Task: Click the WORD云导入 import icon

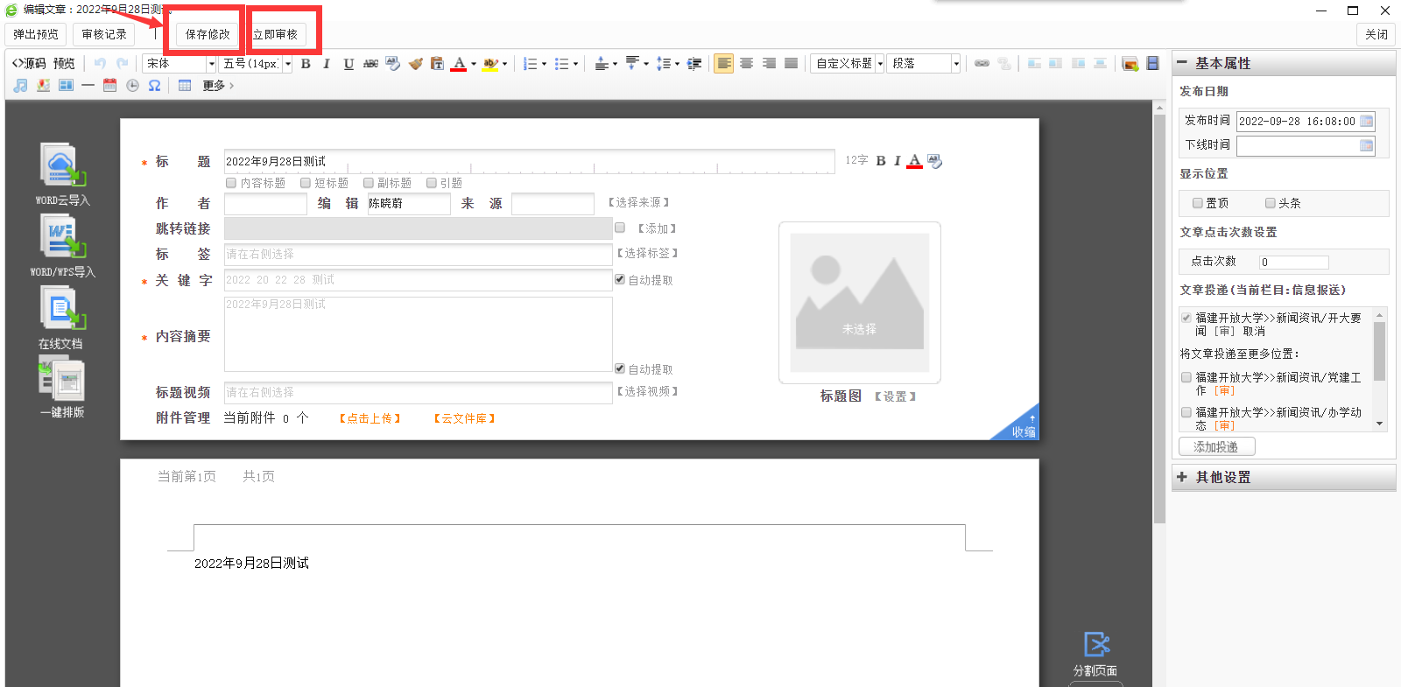Action: click(x=61, y=166)
